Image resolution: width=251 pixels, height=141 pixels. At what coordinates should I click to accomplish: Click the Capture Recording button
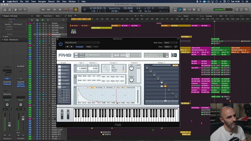coord(71,10)
